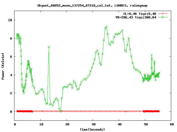This screenshot has width=177, height=132.
Task: Click the x-axis tick label 0
Action: tap(15, 124)
